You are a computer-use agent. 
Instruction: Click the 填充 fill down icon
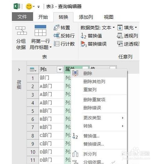pos(120,27)
